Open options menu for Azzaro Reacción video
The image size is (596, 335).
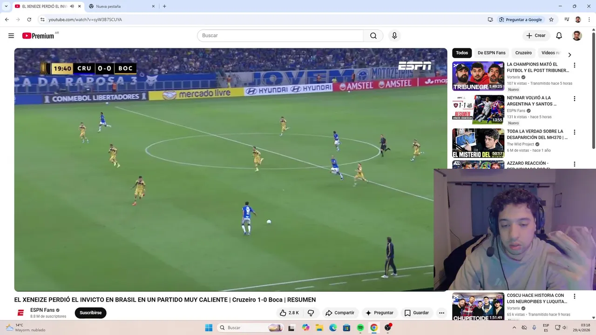coord(574,164)
